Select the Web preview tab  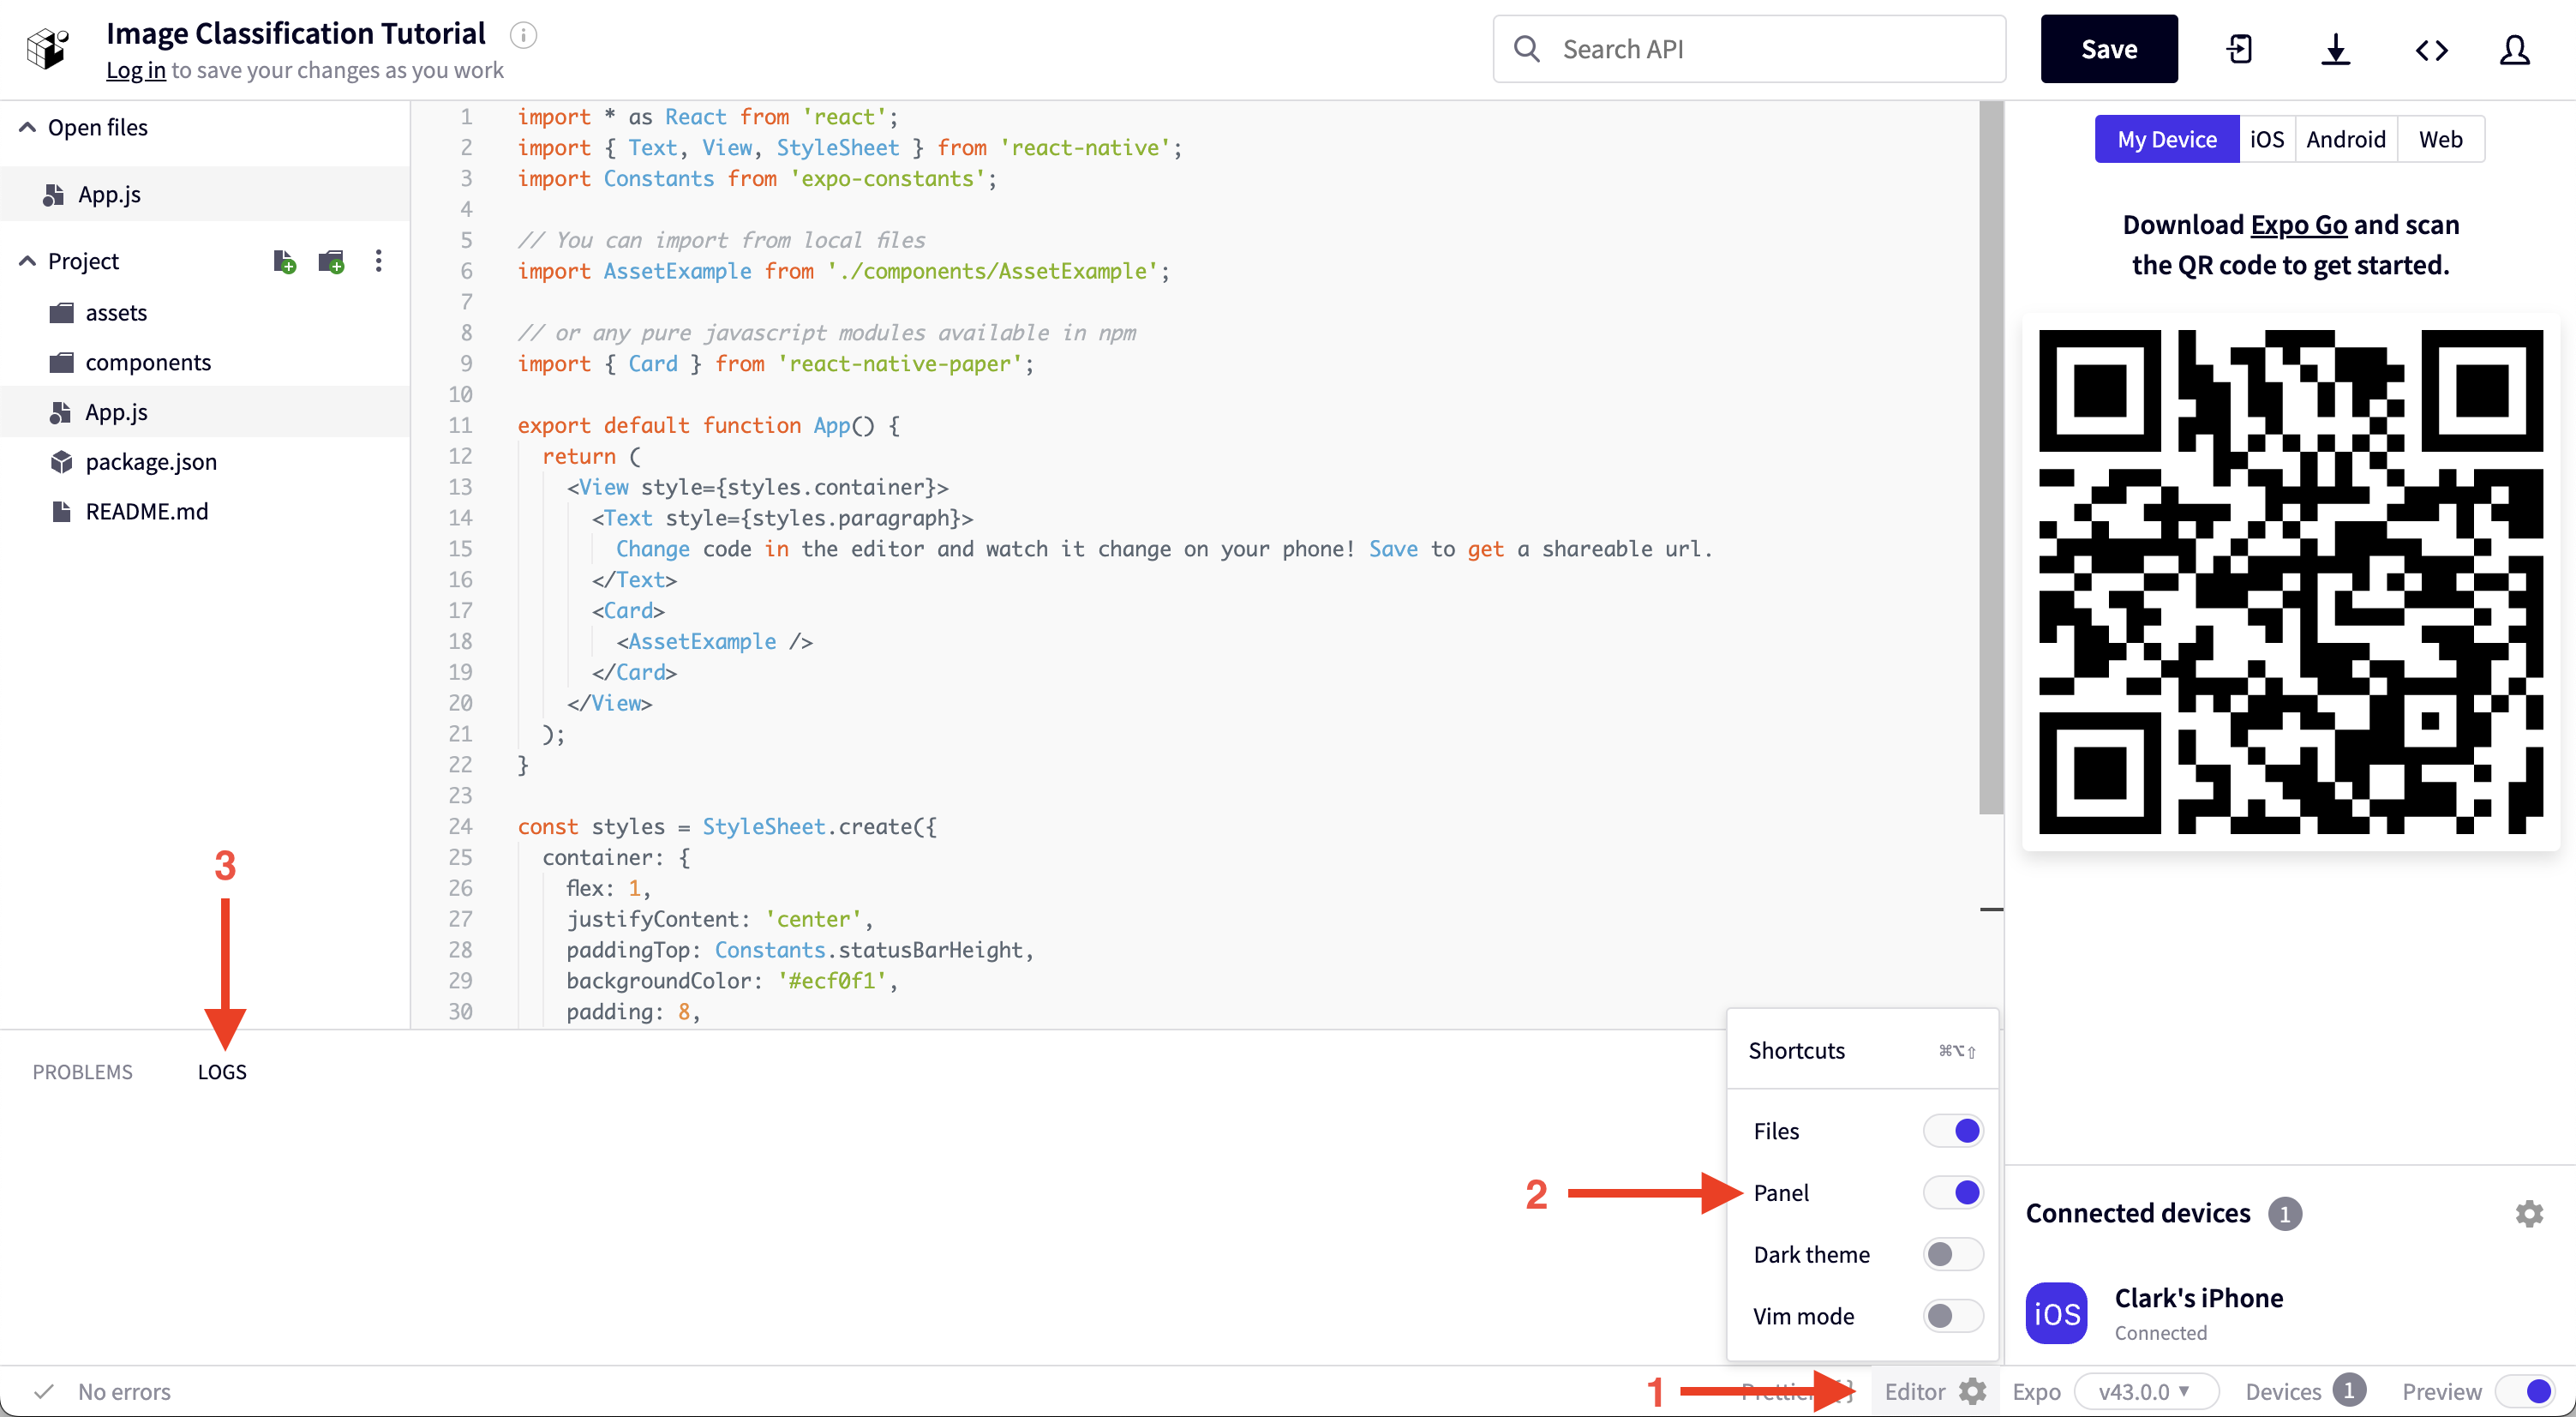pos(2440,139)
